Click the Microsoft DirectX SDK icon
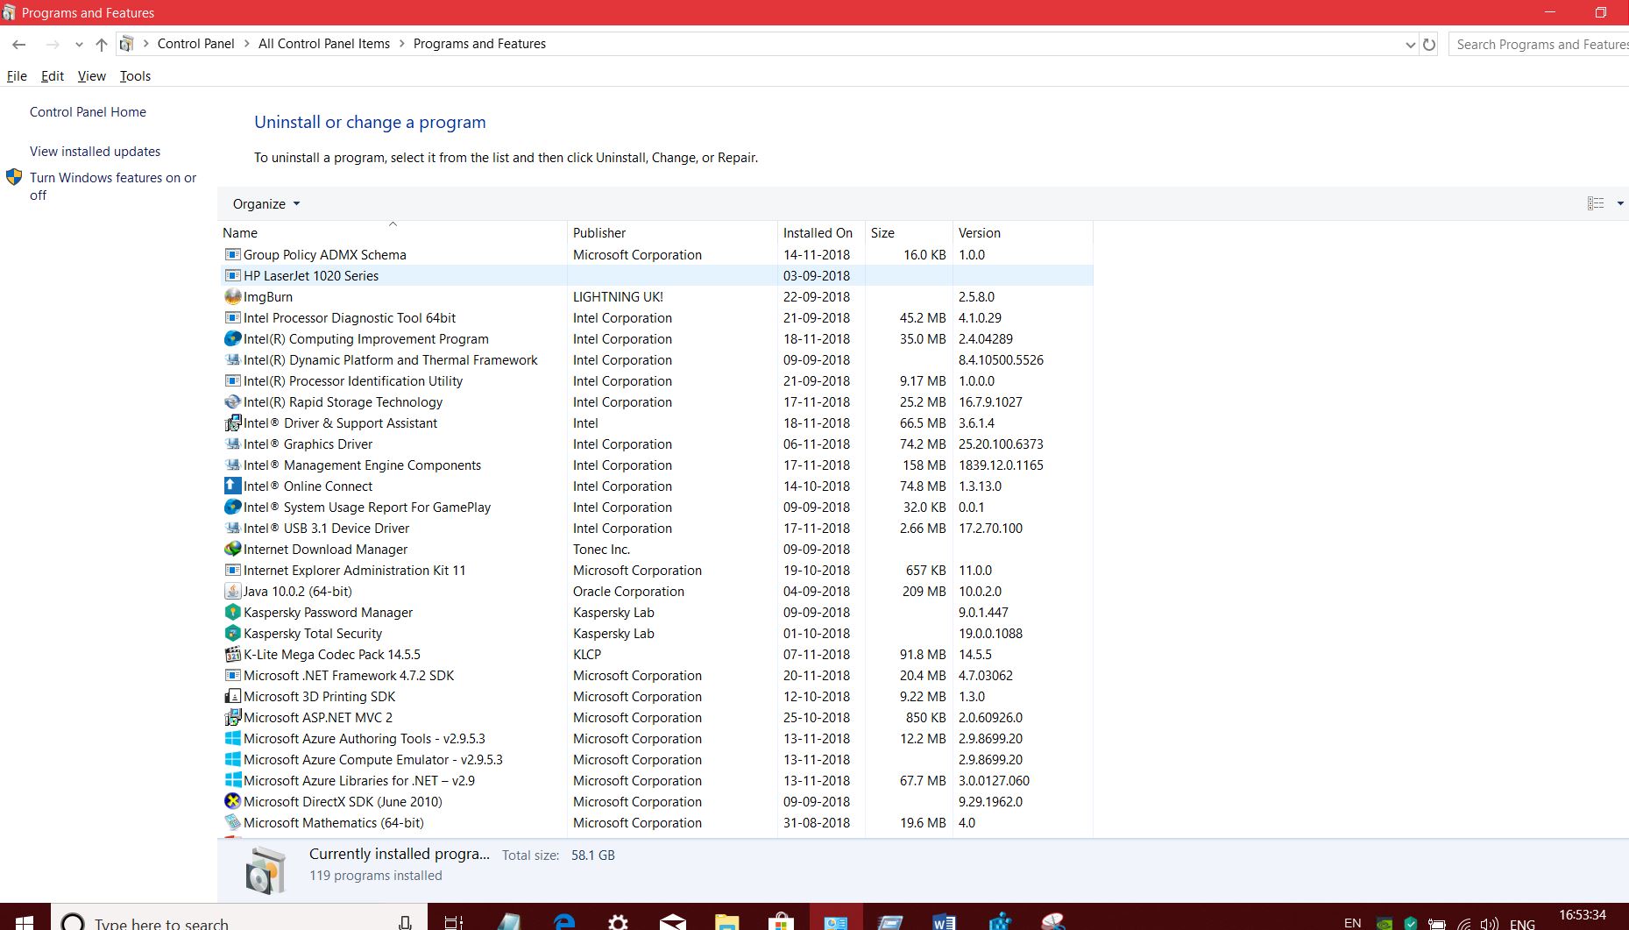Image resolution: width=1629 pixels, height=930 pixels. coord(232,802)
